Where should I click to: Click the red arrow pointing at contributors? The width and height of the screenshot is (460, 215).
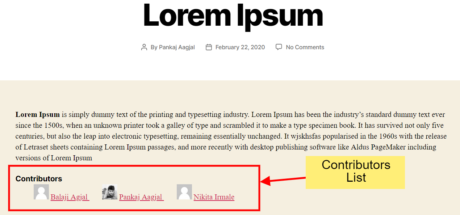pos(283,180)
